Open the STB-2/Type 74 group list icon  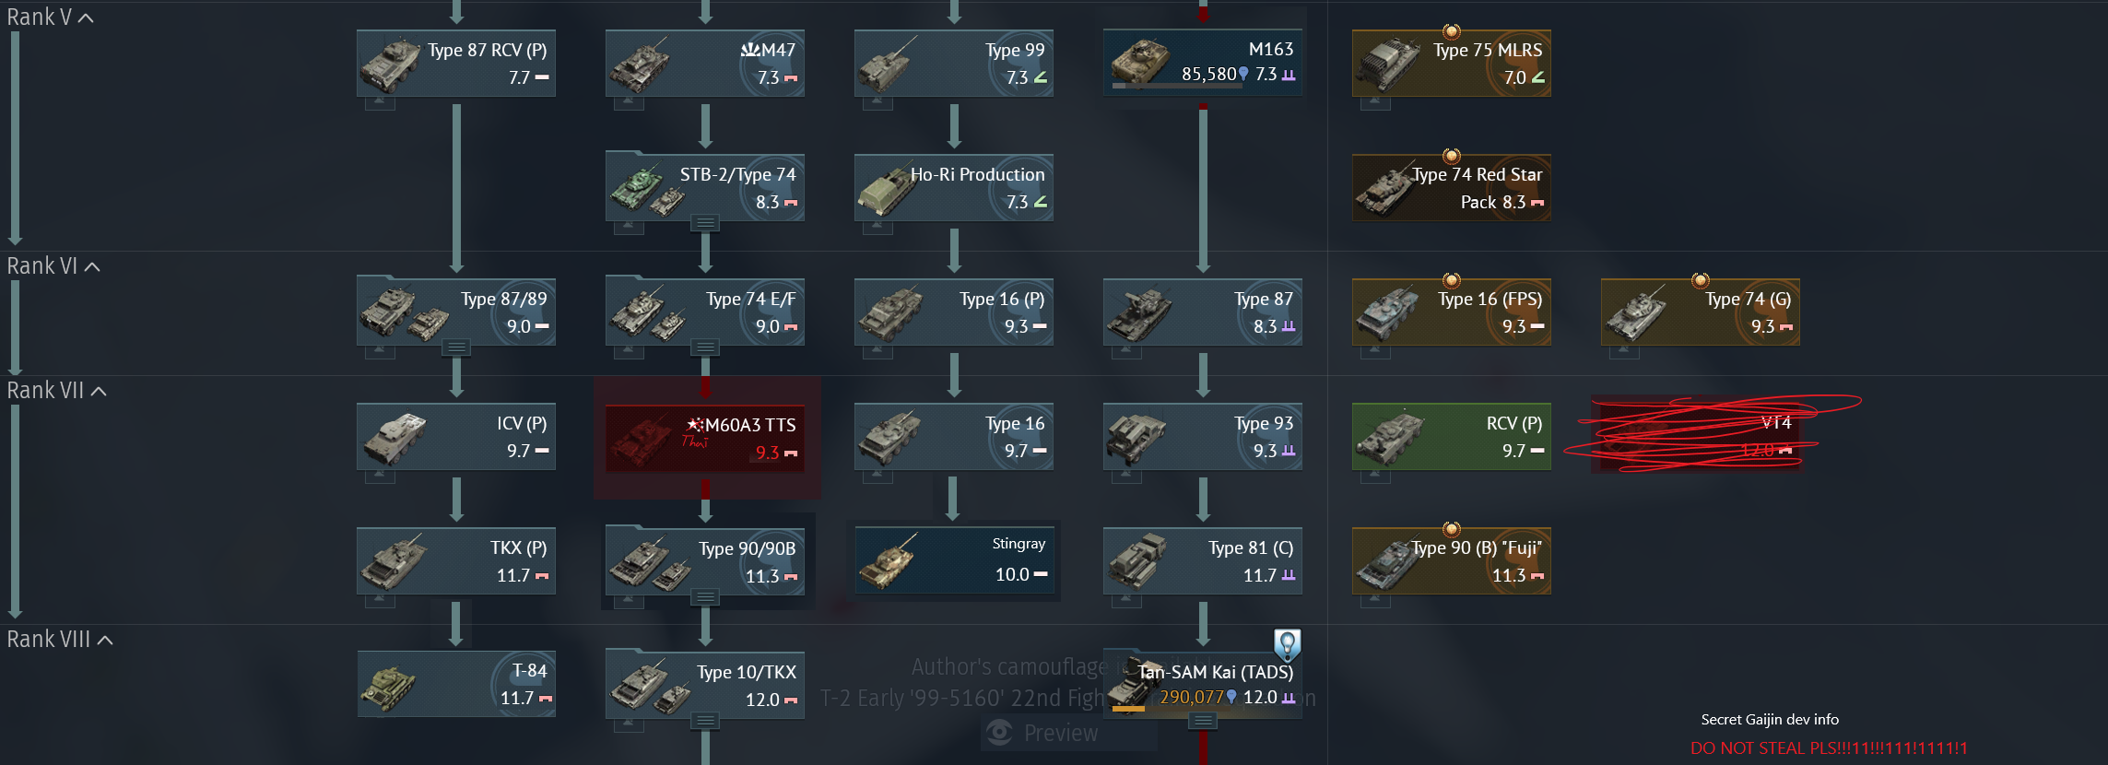click(x=705, y=222)
